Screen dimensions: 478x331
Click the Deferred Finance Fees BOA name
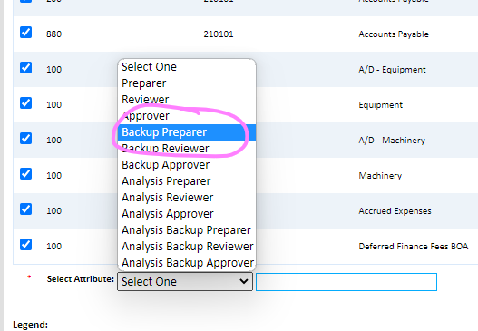click(414, 247)
